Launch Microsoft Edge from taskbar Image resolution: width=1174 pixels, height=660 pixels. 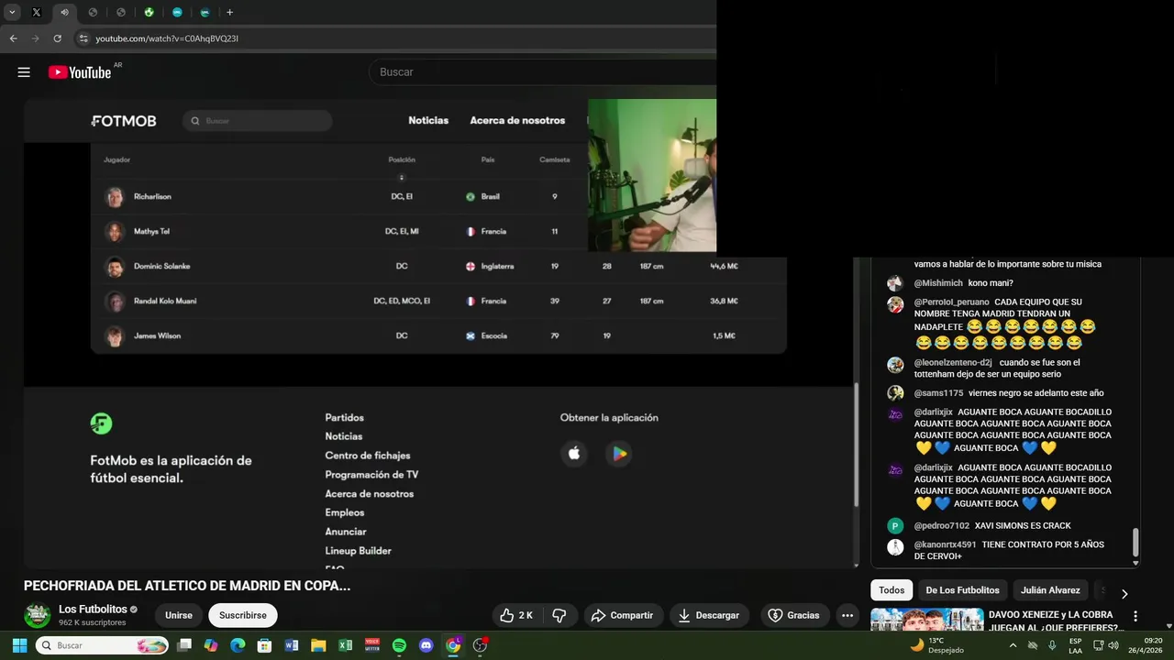pyautogui.click(x=238, y=645)
